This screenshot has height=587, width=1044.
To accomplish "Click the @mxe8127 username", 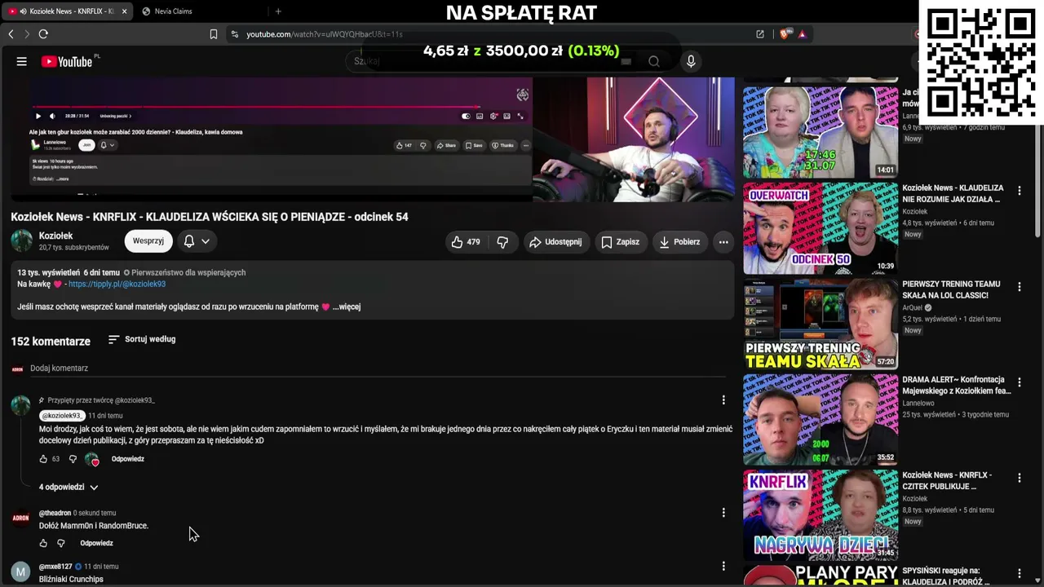I will click(x=55, y=567).
